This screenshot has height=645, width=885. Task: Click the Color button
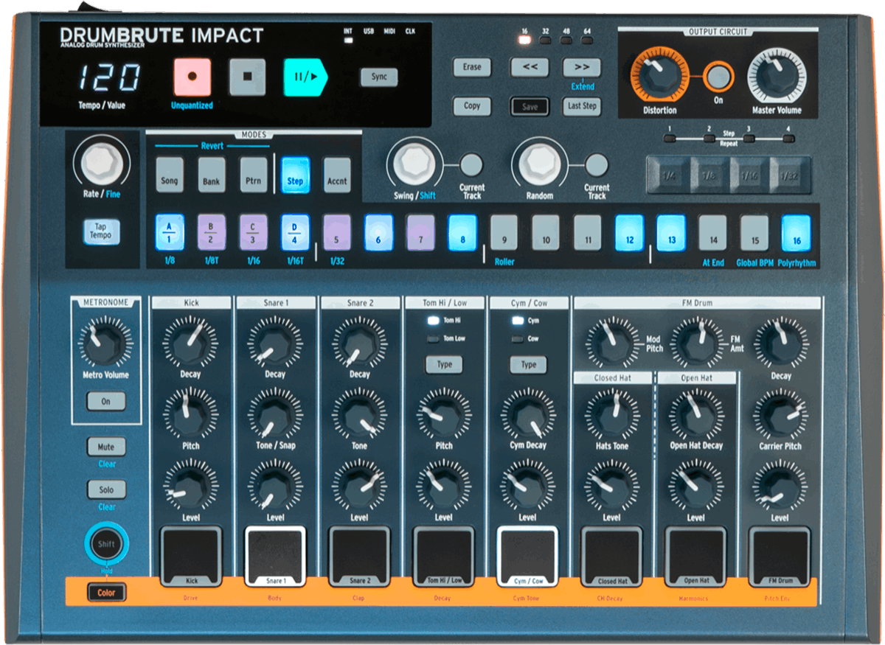[106, 592]
